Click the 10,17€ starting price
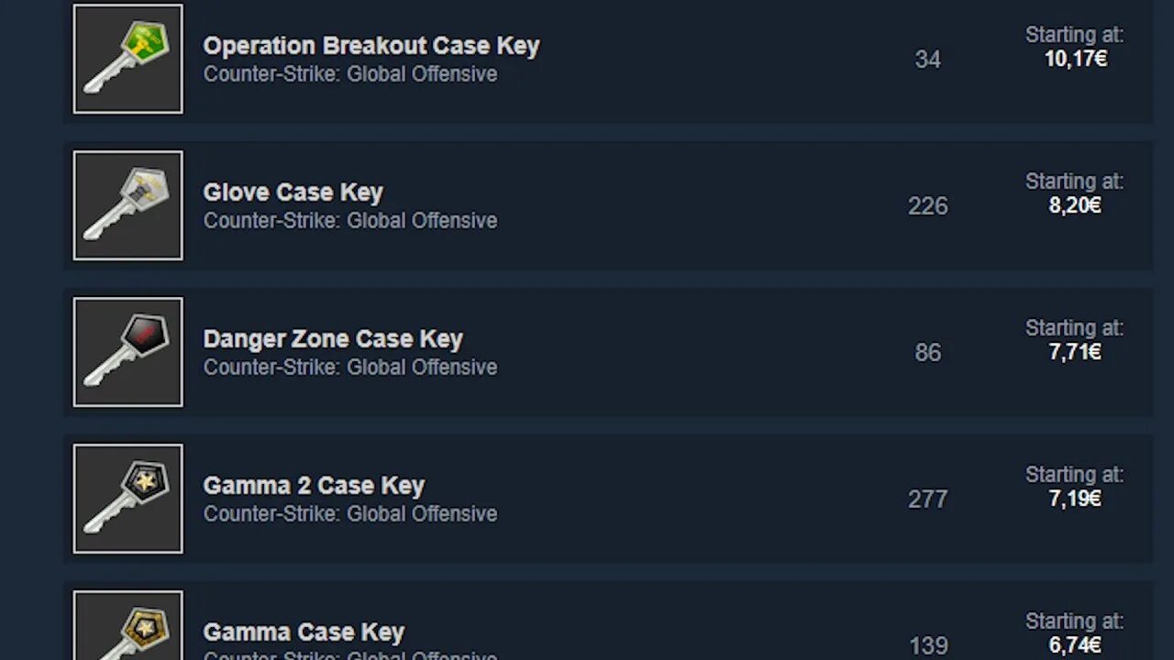Image resolution: width=1174 pixels, height=660 pixels. [x=1075, y=60]
